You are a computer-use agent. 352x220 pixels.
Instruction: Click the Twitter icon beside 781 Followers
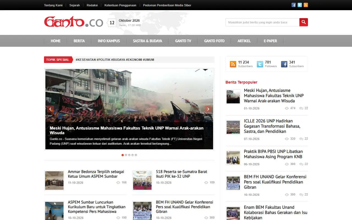tap(260, 64)
